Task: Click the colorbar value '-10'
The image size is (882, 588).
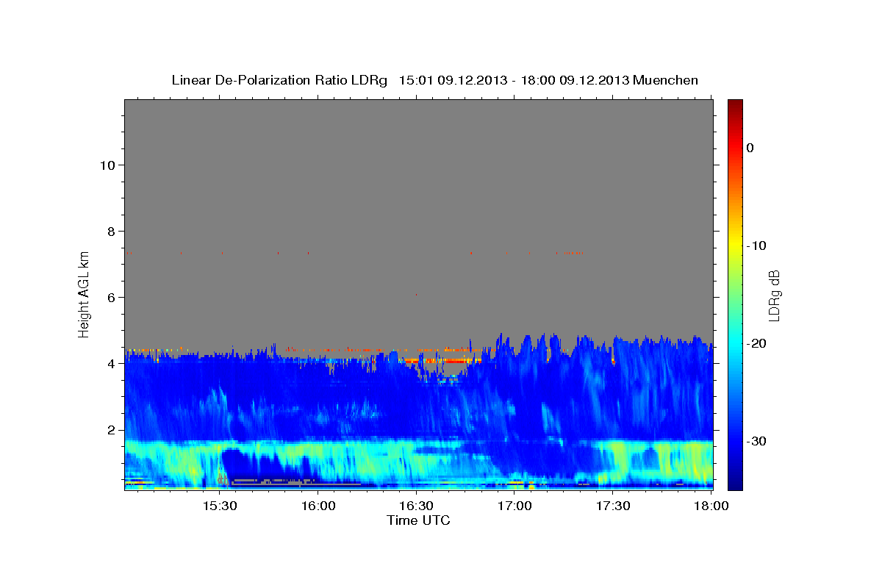Action: (x=757, y=245)
